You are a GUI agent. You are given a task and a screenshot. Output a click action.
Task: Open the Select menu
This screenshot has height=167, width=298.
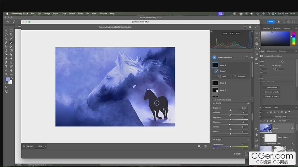72,13
